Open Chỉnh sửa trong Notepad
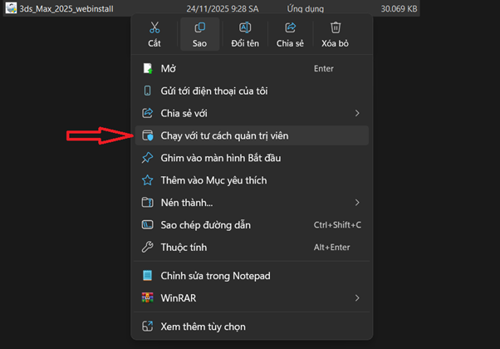Viewport: 500px width, 349px height. [x=215, y=275]
